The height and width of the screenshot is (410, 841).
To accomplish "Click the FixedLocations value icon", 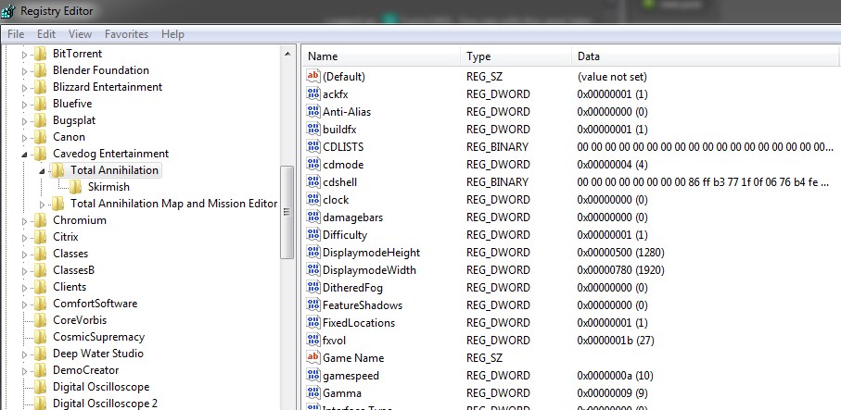I will tap(312, 322).
